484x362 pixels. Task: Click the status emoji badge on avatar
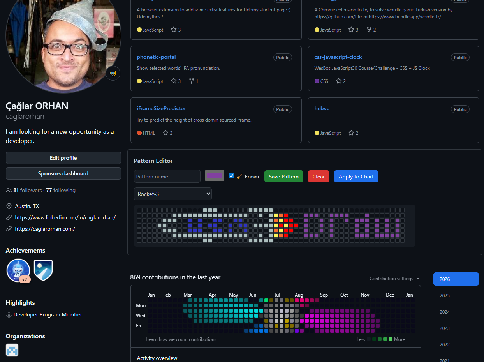[x=113, y=73]
